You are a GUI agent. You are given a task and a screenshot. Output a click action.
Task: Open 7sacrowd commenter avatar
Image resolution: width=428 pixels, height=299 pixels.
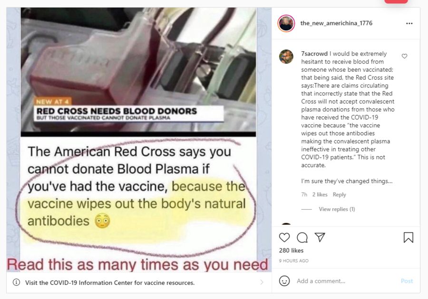pyautogui.click(x=286, y=56)
